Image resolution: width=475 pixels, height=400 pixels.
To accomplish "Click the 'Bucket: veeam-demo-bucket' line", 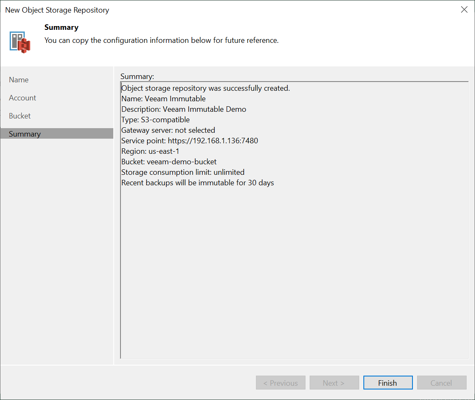I will coord(169,162).
